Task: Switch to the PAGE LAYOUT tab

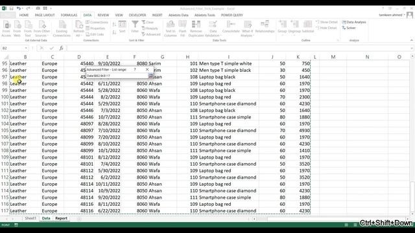Action: [x=45, y=15]
